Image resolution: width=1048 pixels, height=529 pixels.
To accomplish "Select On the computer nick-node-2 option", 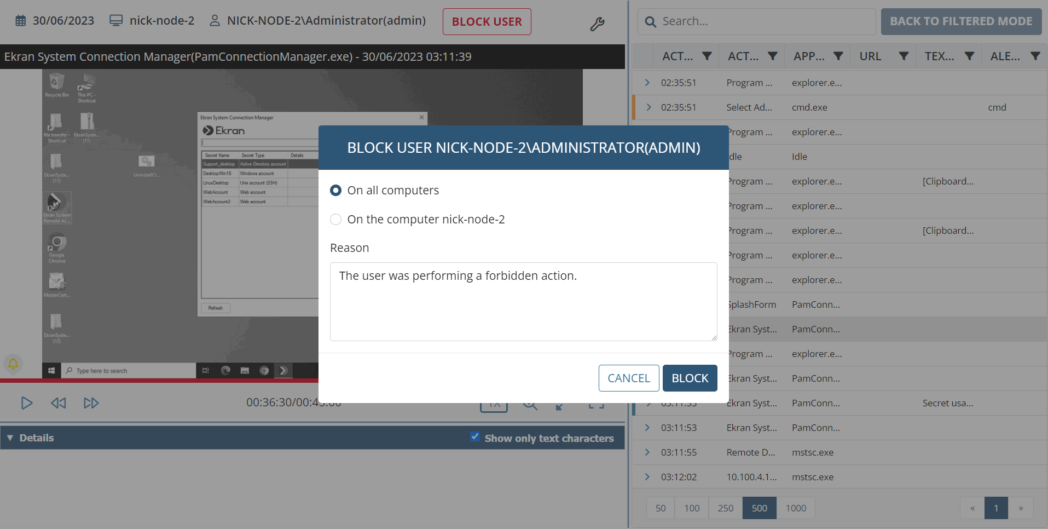I will click(336, 220).
